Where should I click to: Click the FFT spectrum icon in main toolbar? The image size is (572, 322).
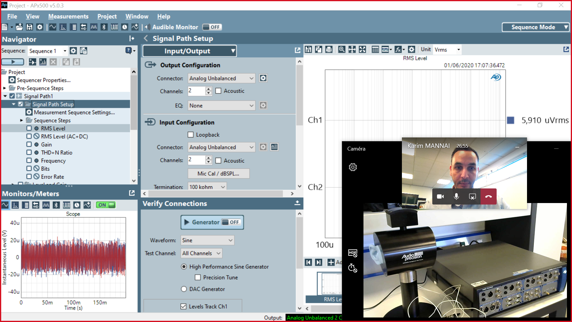[63, 27]
